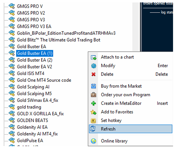Click the expert icon for GMGS PRO V3
Image resolution: width=176 pixels, height=150 pixels.
12,20
